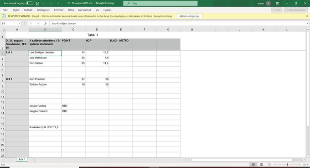Open the Formler tab
310x168 pixels.
[59, 10]
